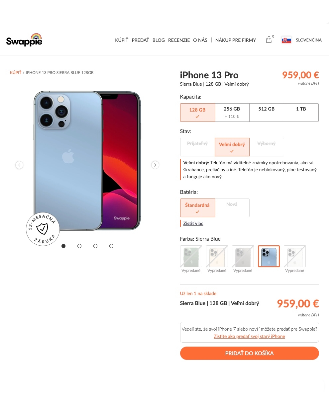Open the RECENZIE menu item
The height and width of the screenshot is (411, 329).
click(x=179, y=40)
